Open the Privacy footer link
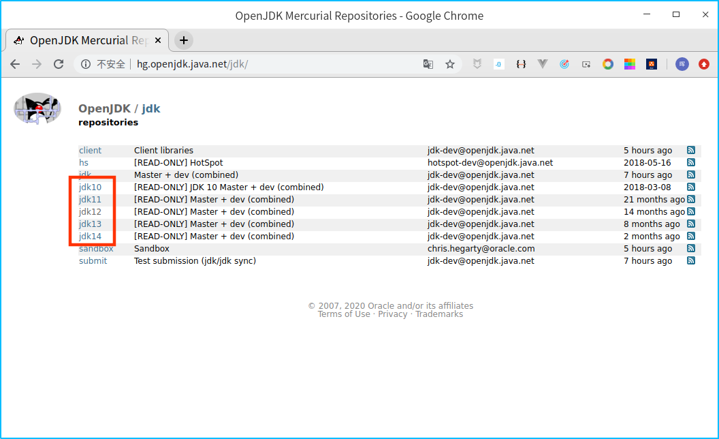719x439 pixels. 392,314
